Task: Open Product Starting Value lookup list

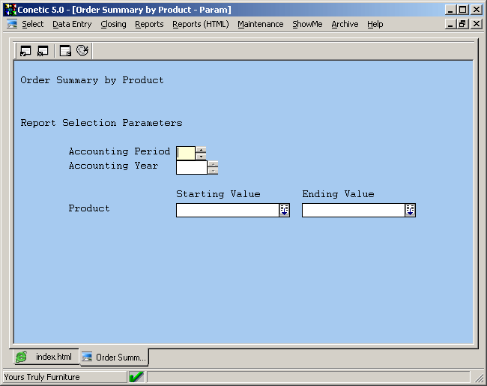Action: pyautogui.click(x=284, y=211)
